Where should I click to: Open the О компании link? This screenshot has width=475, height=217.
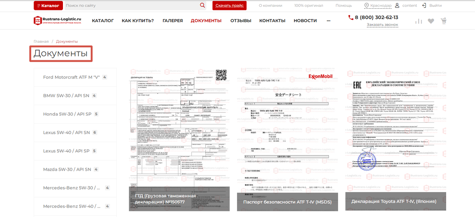pyautogui.click(x=270, y=6)
